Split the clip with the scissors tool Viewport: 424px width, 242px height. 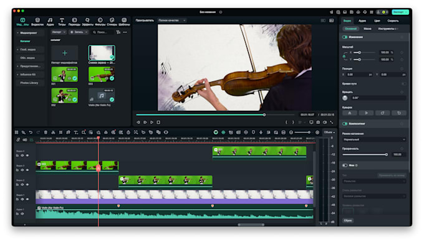[53, 132]
